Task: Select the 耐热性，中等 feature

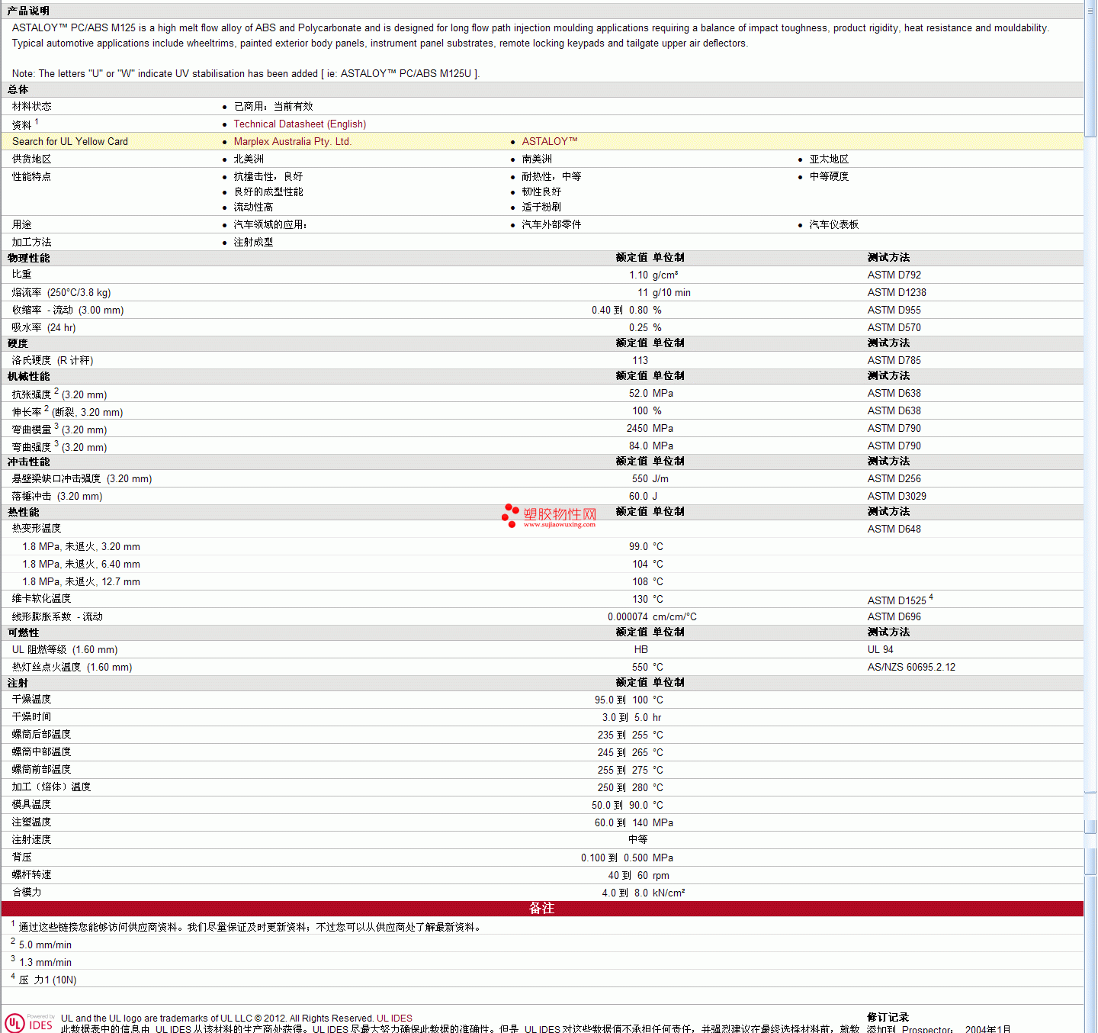Action: 551,176
